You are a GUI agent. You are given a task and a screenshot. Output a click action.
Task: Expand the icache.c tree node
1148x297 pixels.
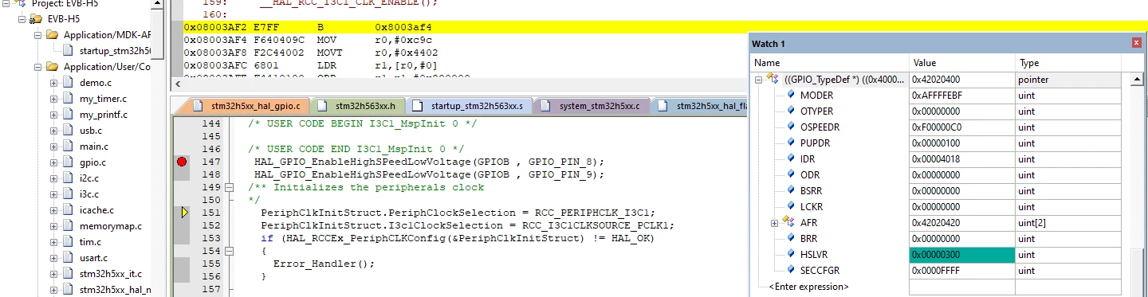coord(54,210)
